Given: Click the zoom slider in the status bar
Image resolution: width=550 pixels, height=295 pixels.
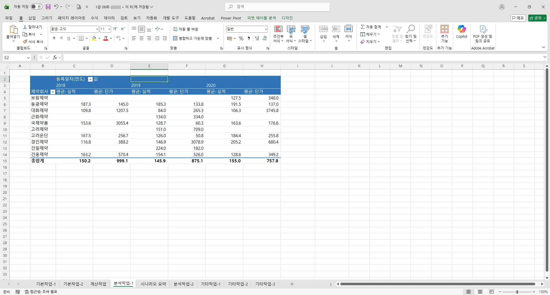Looking at the screenshot, I should click(517, 292).
